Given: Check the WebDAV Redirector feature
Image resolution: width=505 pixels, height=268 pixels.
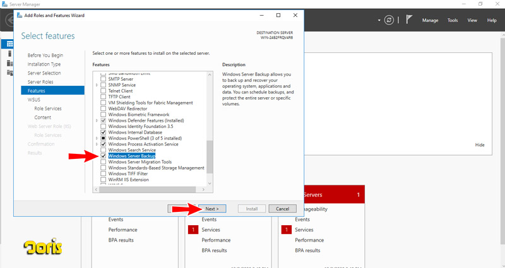Looking at the screenshot, I should [103, 108].
